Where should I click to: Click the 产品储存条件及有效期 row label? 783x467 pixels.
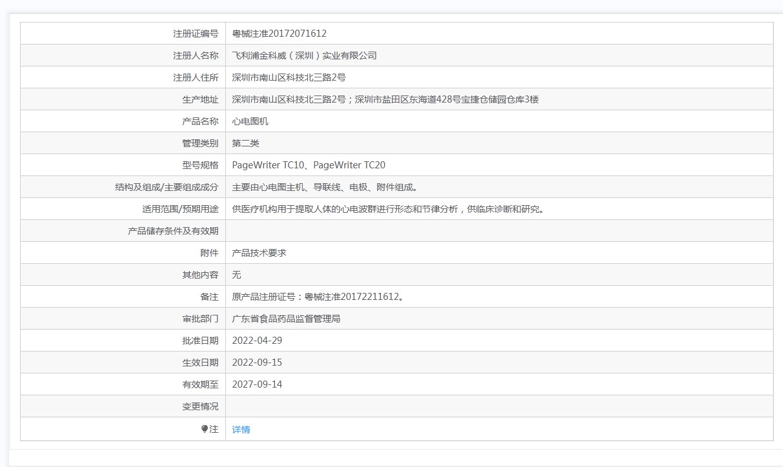(173, 231)
